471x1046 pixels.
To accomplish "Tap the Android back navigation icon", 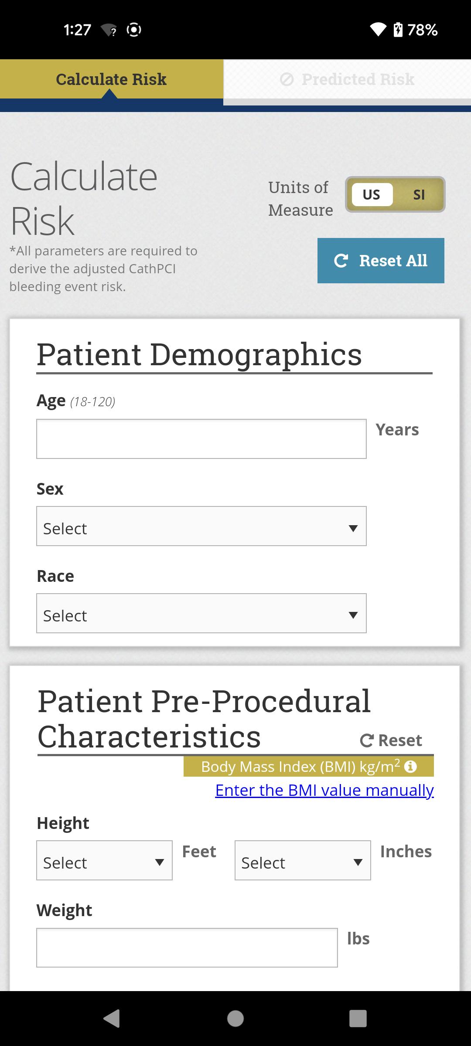I will (112, 1019).
